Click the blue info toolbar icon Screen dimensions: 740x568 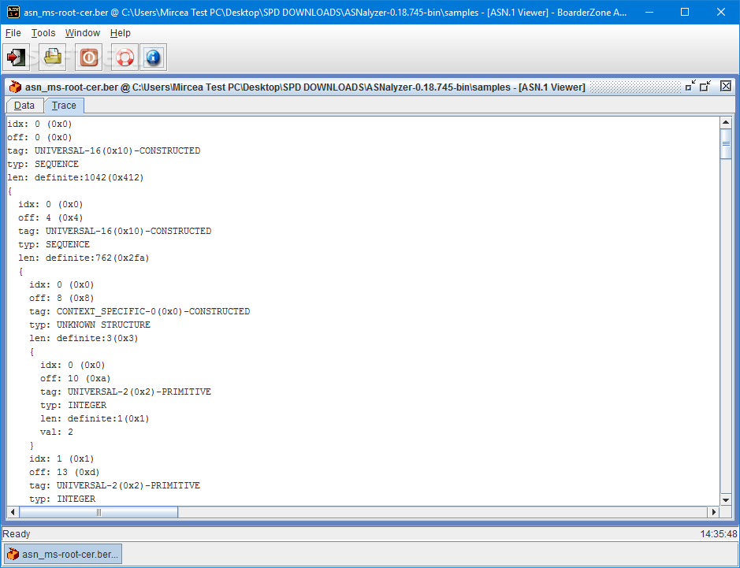154,58
